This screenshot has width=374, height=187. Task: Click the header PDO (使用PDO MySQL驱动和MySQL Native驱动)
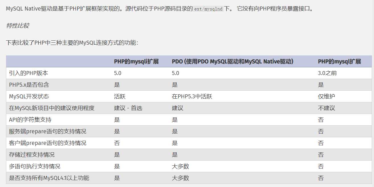pos(233,61)
